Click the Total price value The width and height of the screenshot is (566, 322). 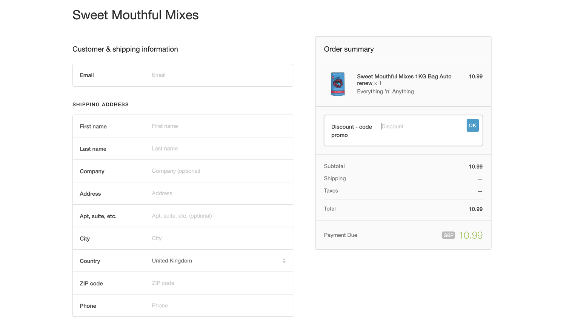pos(475,209)
